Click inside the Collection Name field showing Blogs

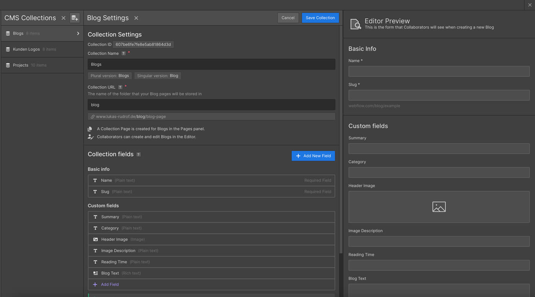(211, 64)
